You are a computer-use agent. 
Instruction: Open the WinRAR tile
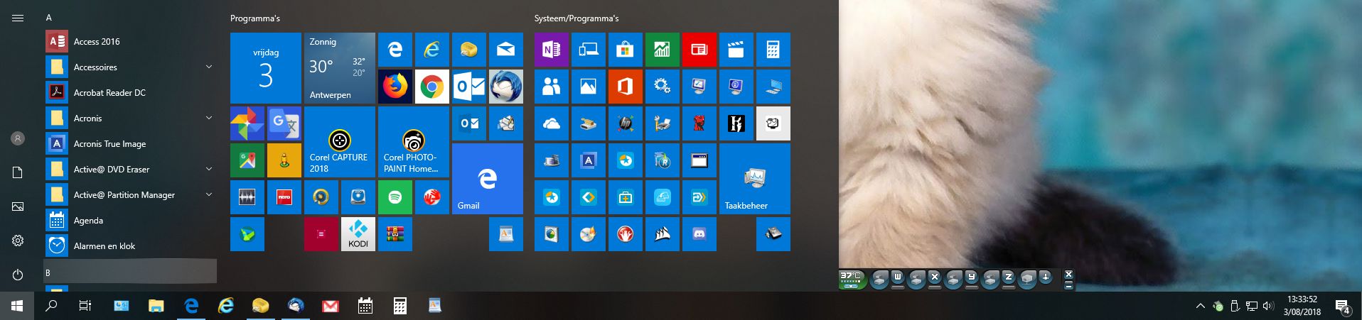pos(395,234)
